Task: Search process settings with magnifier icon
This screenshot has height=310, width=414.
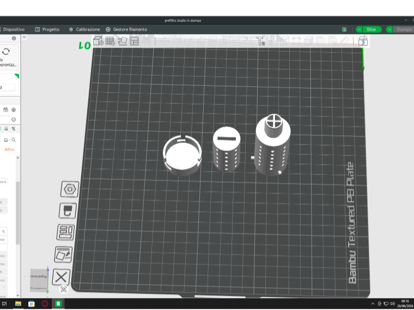Action: (x=14, y=140)
